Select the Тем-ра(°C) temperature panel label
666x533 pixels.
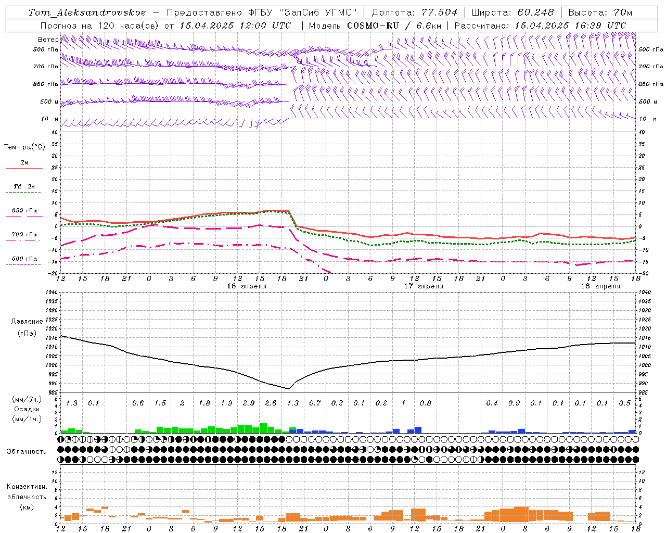click(24, 147)
